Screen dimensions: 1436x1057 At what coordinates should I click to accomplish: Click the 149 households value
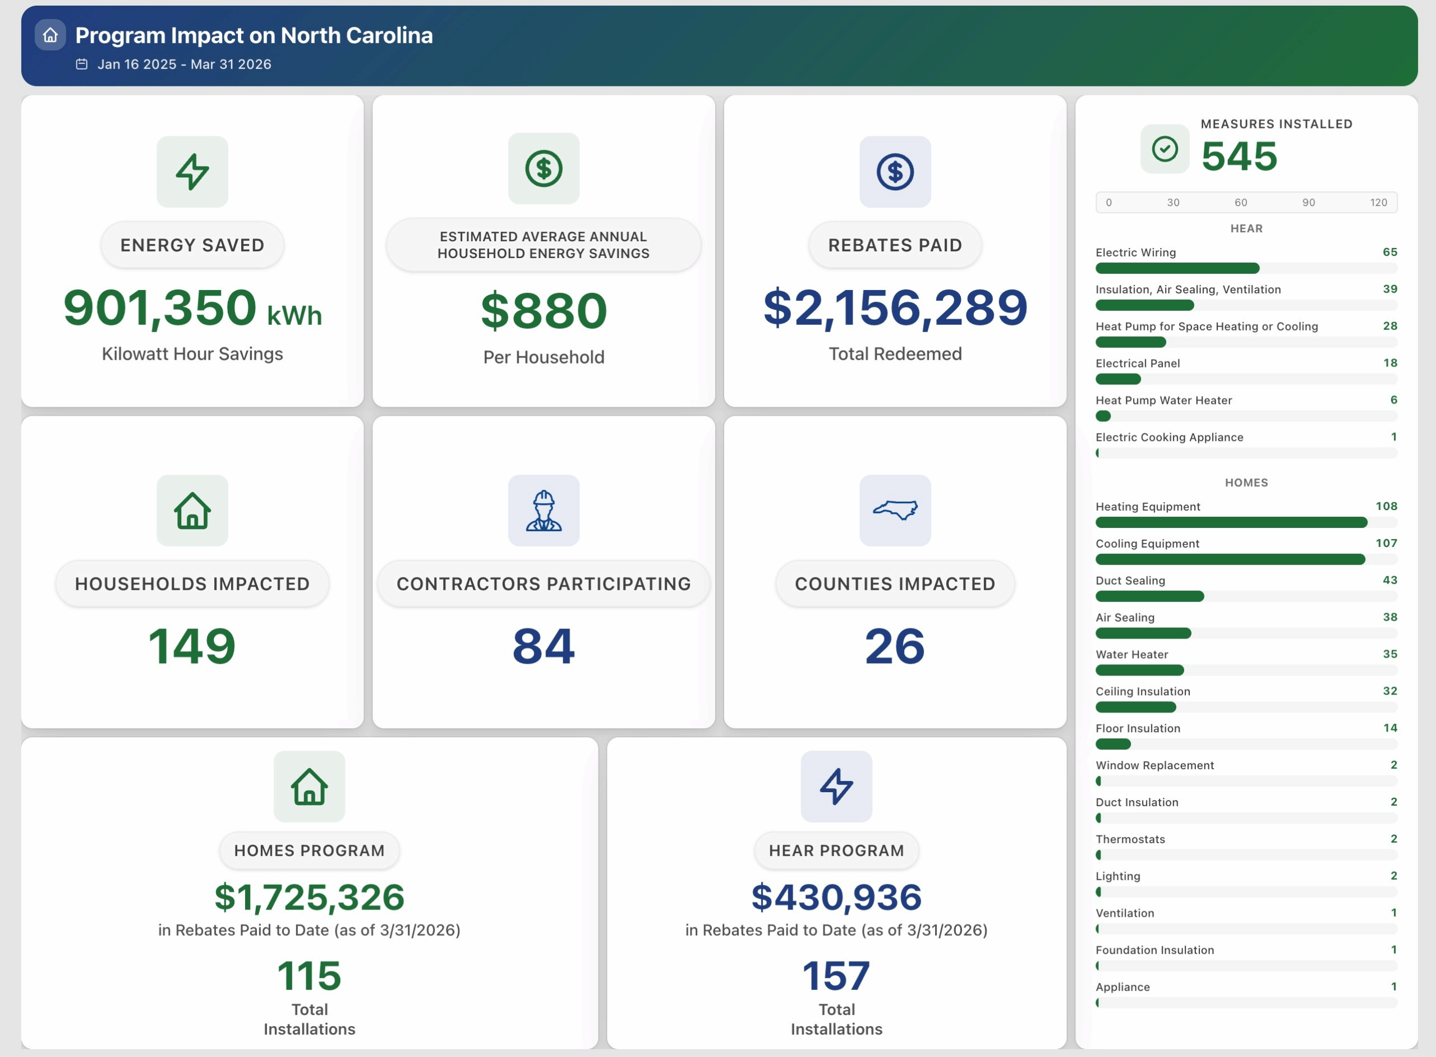[192, 646]
